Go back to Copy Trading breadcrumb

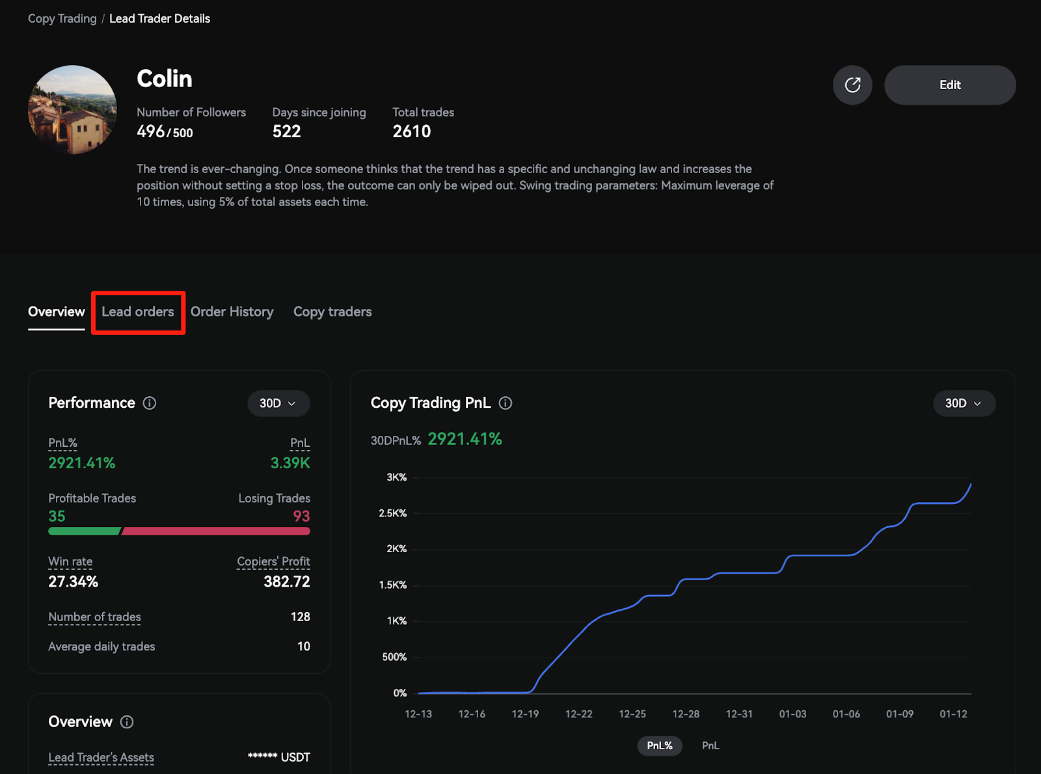62,19
